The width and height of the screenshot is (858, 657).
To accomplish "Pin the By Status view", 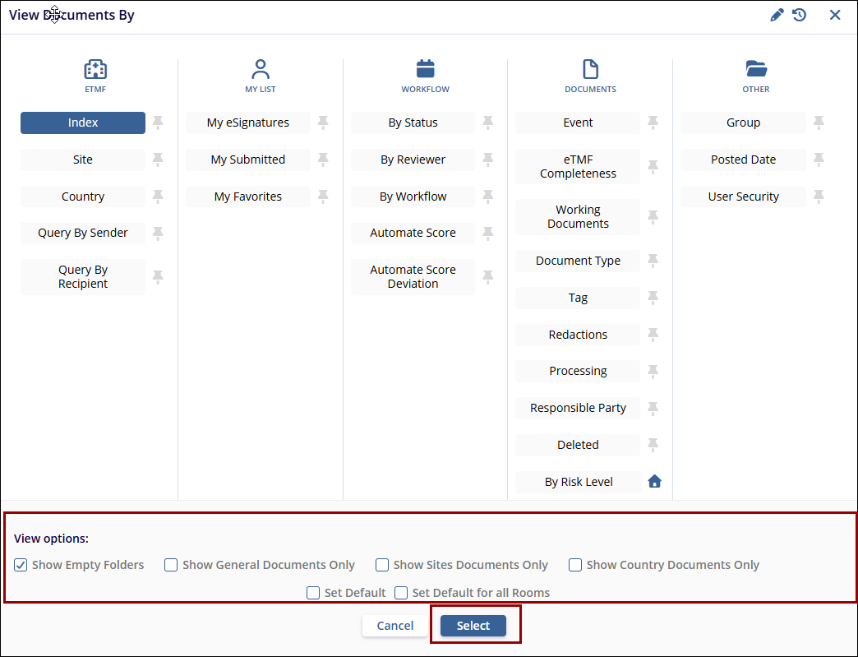I will click(488, 123).
